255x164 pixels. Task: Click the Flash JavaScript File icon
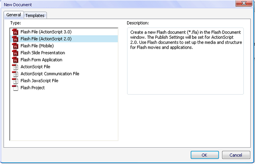(15, 81)
